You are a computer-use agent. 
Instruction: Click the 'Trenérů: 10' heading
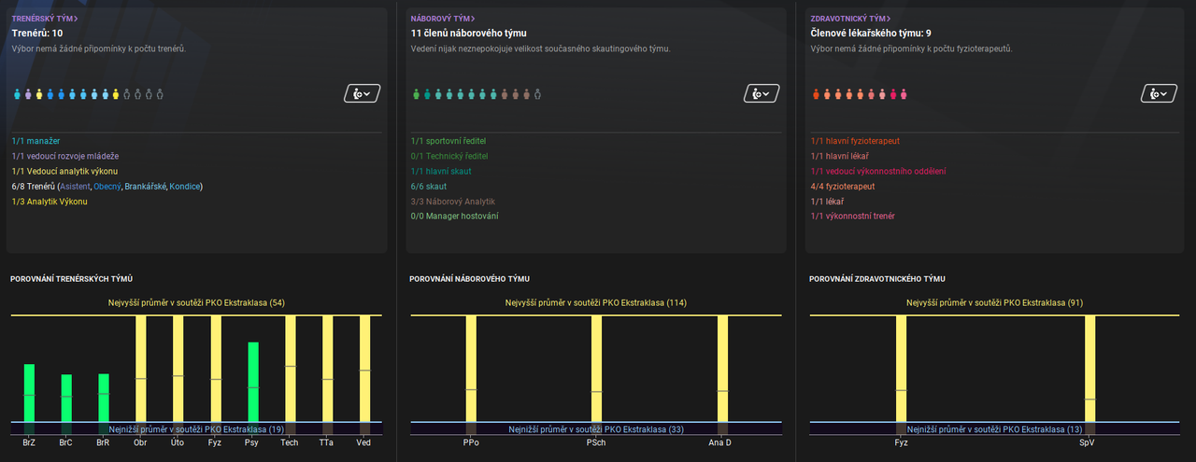[x=37, y=34]
